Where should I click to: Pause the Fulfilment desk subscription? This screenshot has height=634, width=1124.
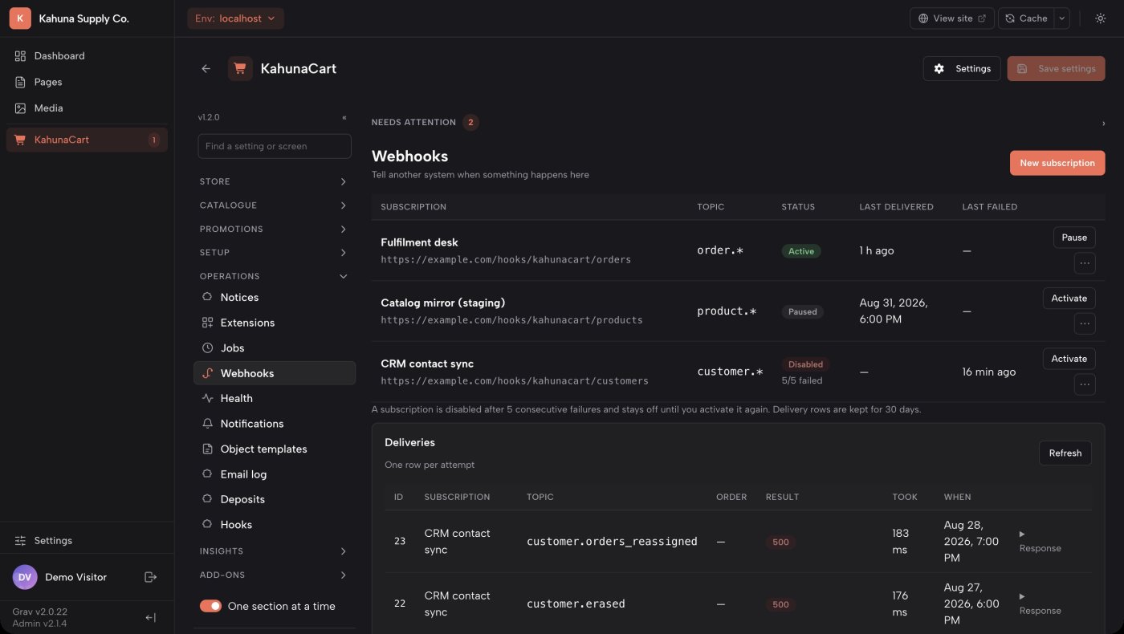coord(1074,238)
